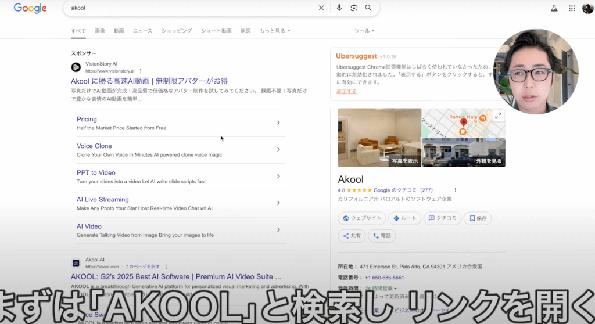595x324 pixels.
Task: Open the ニュース tab
Action: (143, 31)
